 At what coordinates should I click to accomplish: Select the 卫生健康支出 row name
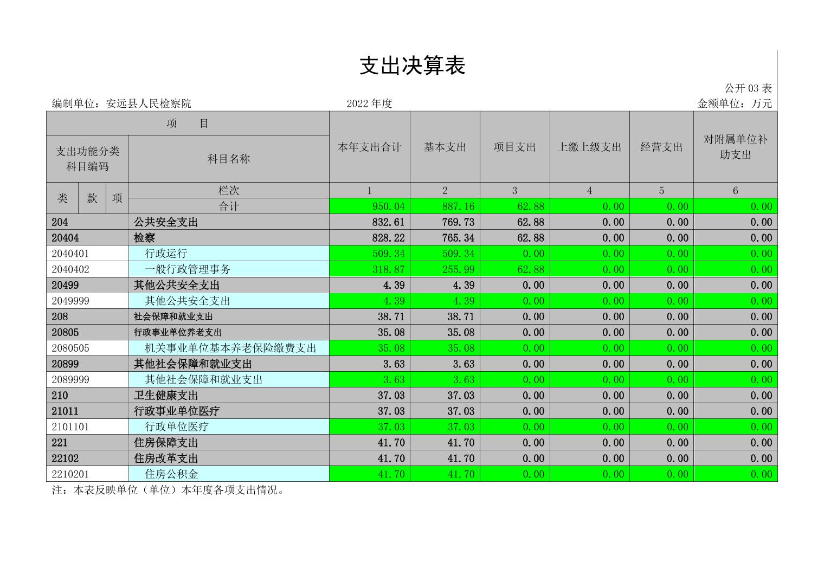229,396
